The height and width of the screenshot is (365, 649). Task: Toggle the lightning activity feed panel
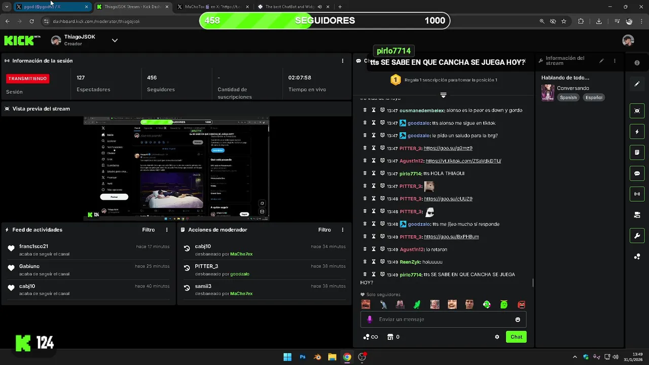[x=637, y=132]
